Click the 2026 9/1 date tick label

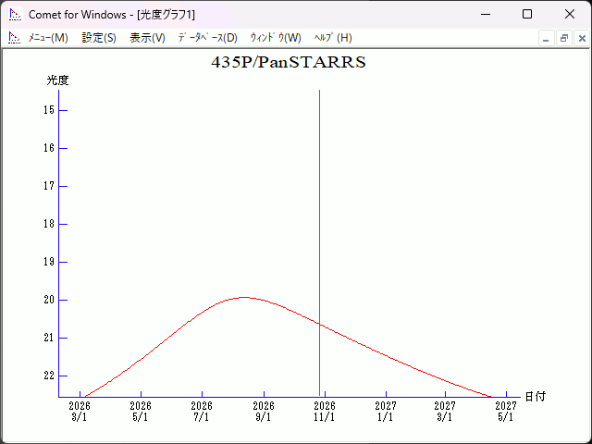click(264, 411)
